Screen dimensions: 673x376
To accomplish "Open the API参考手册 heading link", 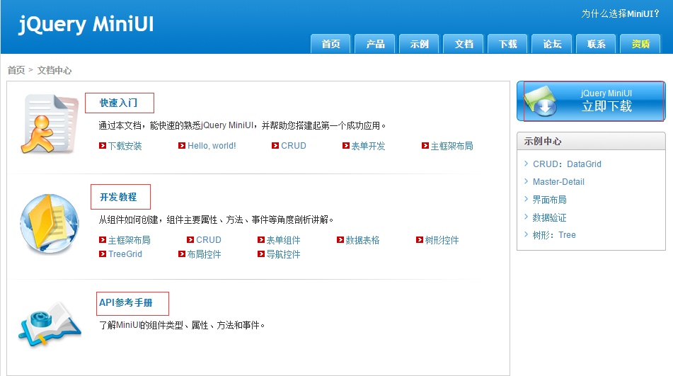I will tap(126, 302).
